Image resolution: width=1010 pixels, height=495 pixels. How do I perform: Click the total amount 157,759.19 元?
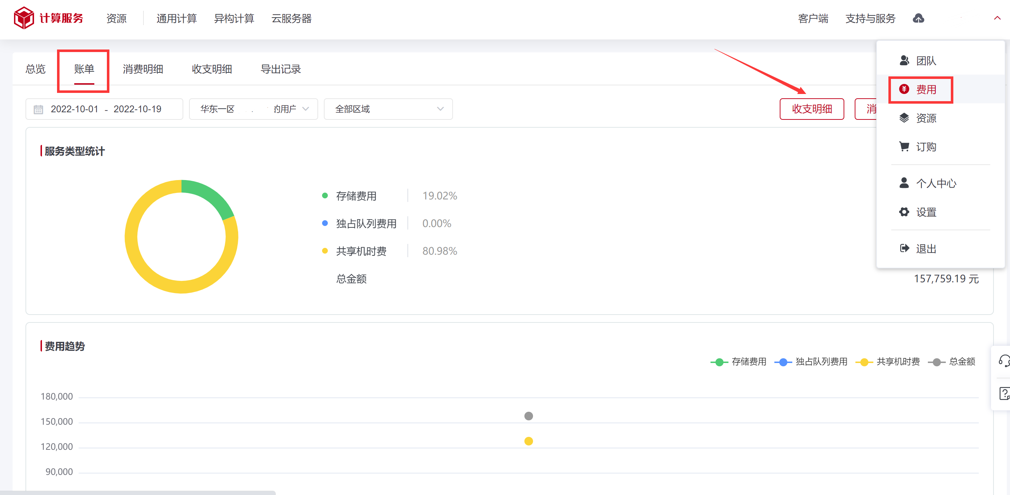(x=946, y=278)
